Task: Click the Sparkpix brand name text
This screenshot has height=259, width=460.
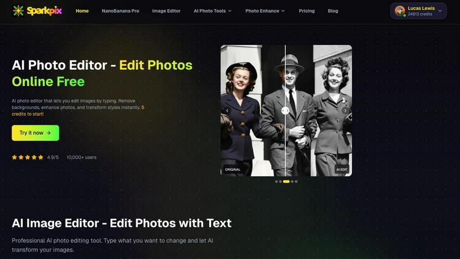Action: [44, 11]
